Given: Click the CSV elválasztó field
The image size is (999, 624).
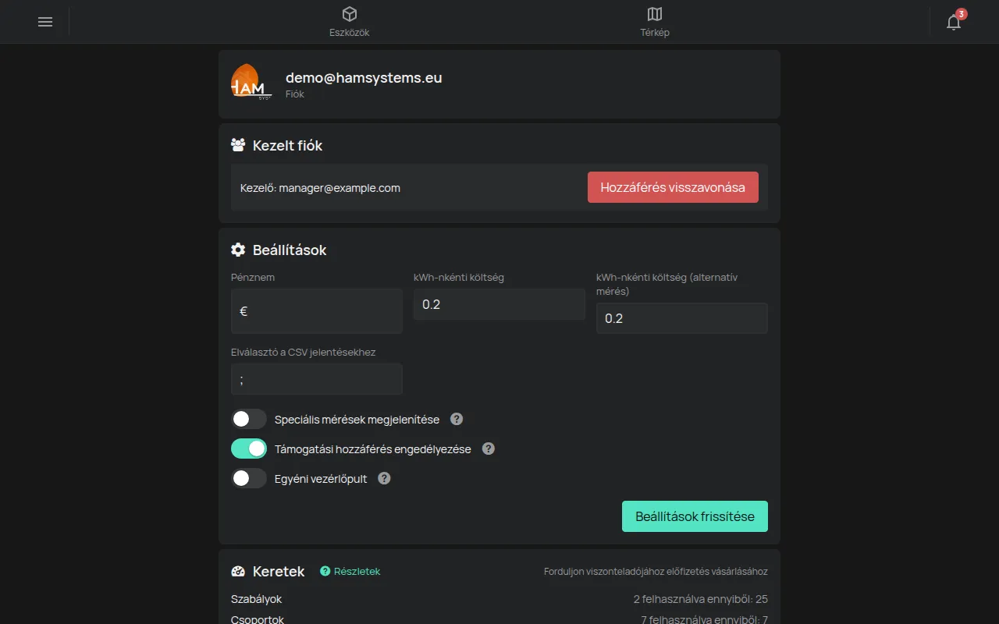Looking at the screenshot, I should (317, 379).
